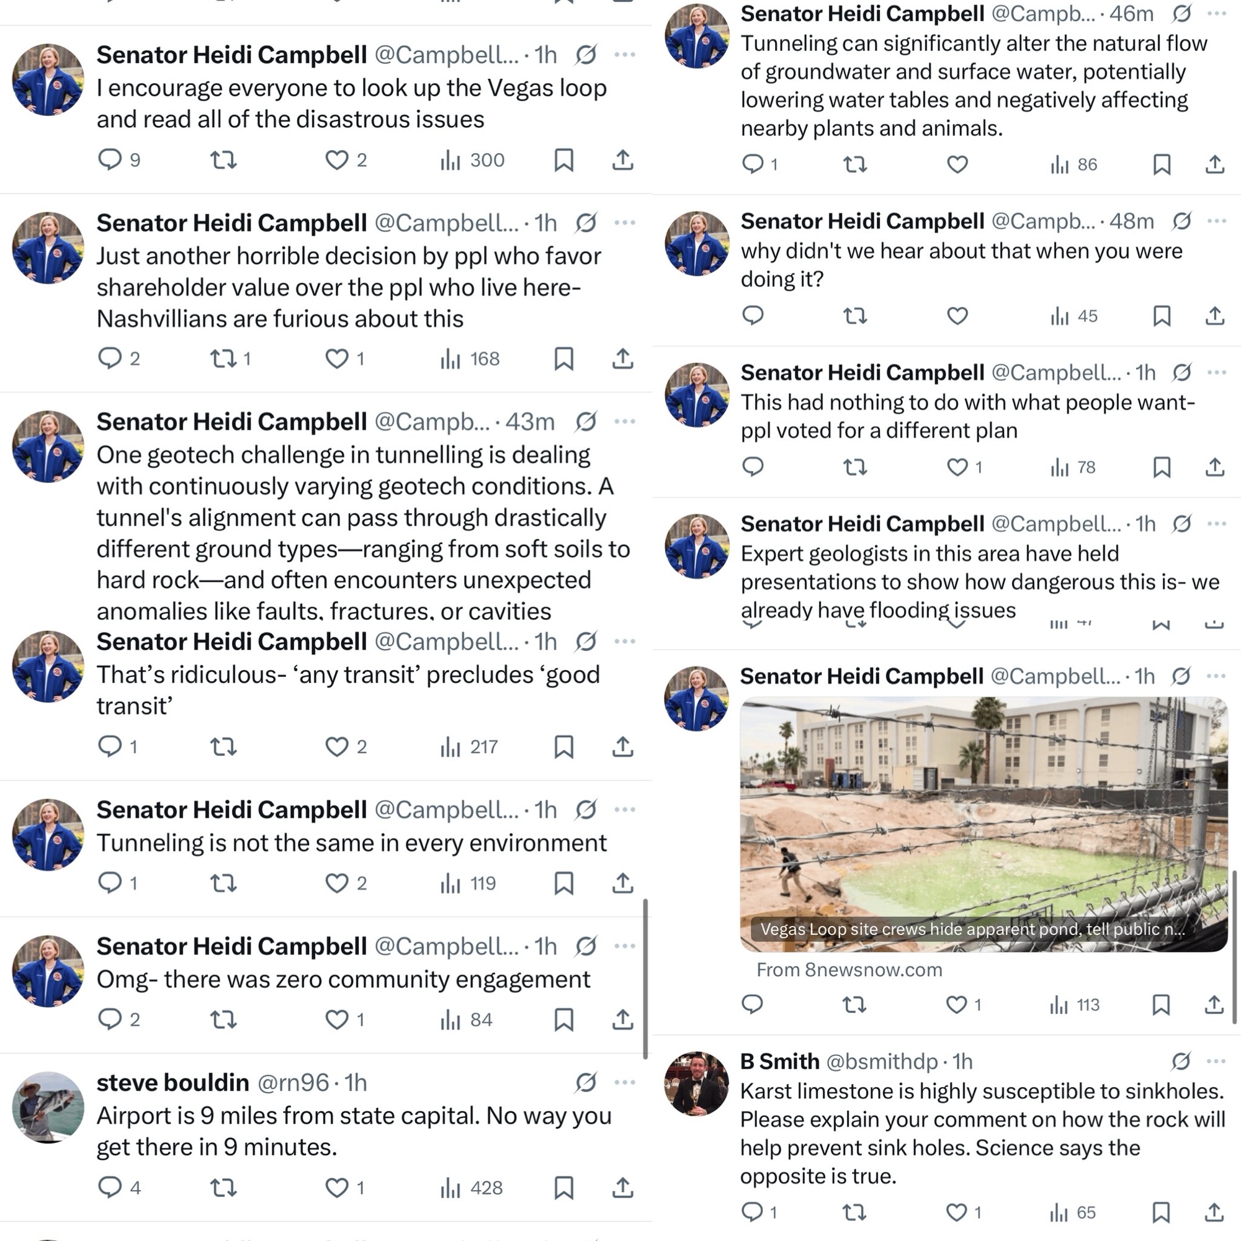Bookmark the 'any transit' tweet

(563, 746)
